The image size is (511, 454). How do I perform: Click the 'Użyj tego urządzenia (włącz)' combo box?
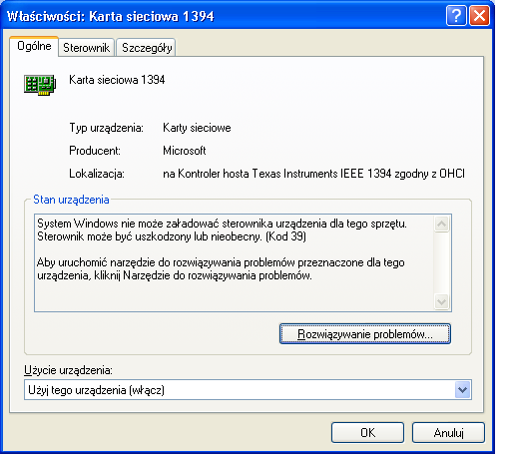click(x=248, y=389)
